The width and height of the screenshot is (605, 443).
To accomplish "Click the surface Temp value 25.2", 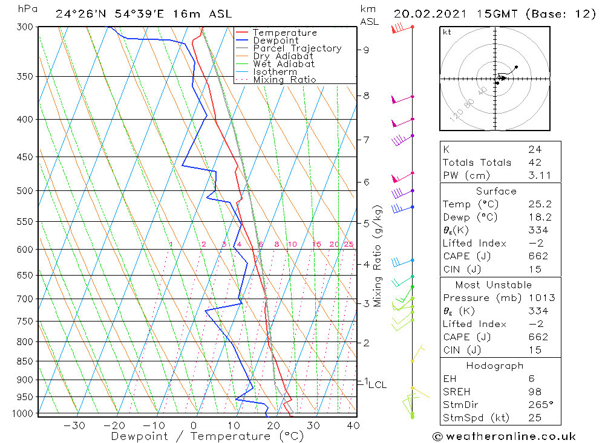I will point(540,204).
